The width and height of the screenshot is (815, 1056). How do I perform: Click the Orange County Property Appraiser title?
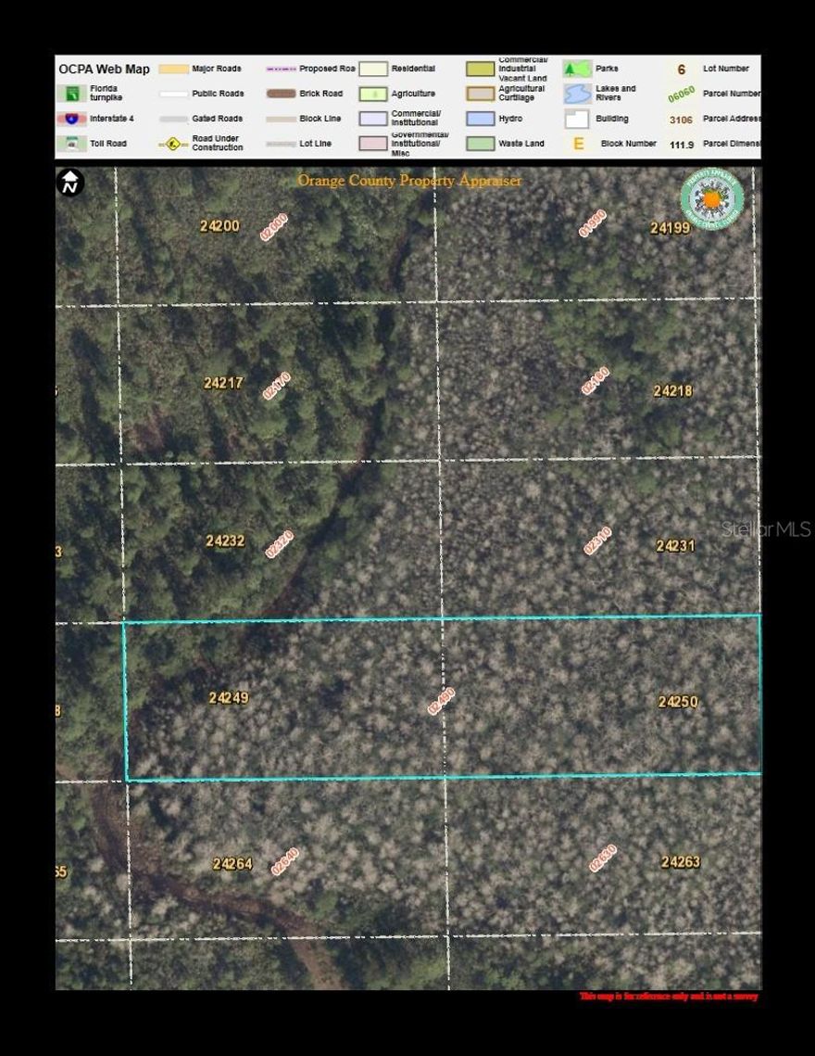[x=408, y=181]
